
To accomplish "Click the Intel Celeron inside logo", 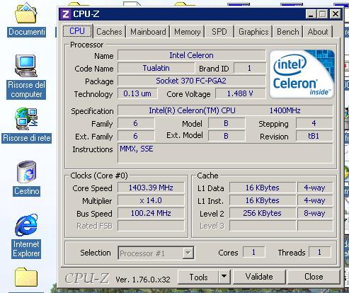I will [302, 74].
